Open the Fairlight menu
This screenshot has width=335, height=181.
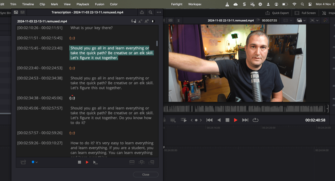177,4
